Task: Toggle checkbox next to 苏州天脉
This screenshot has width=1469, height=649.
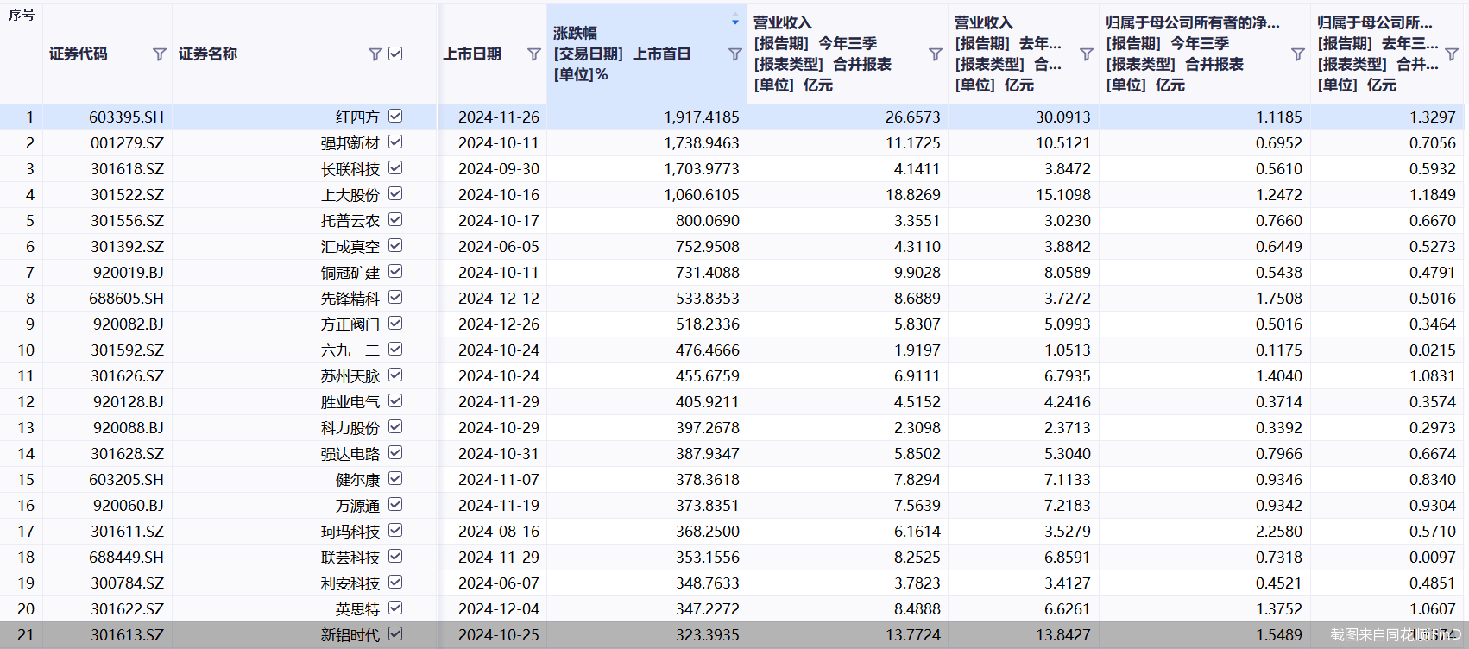Action: pyautogui.click(x=395, y=375)
